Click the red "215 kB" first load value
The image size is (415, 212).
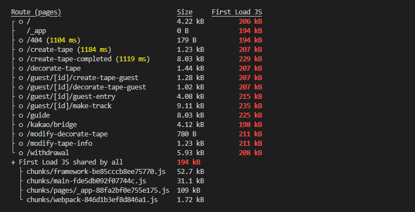(250, 97)
